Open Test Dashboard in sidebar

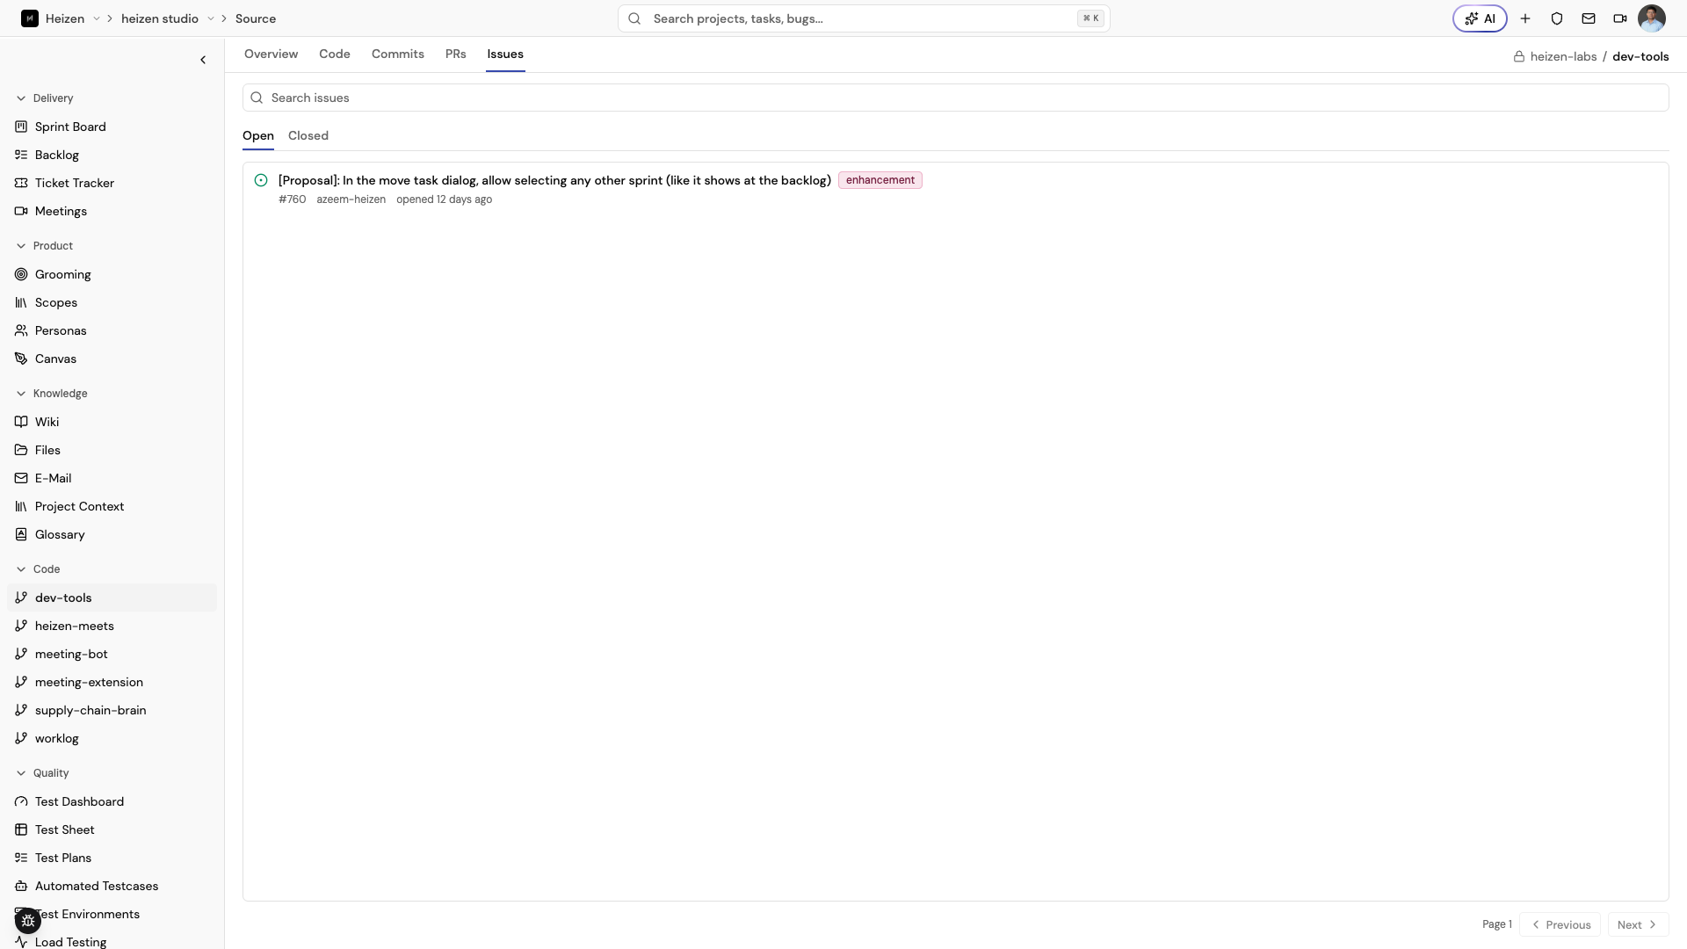pos(112,801)
